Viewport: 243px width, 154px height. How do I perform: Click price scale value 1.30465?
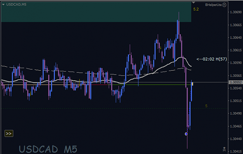236,126
